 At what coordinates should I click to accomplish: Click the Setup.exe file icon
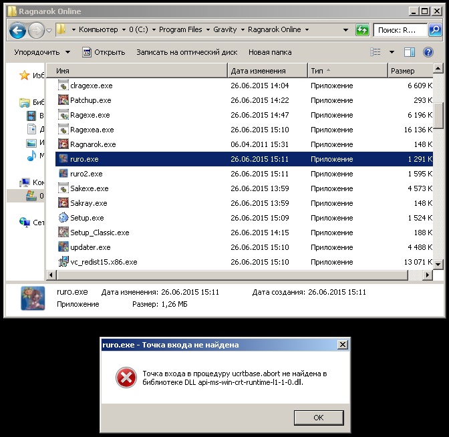pyautogui.click(x=63, y=218)
